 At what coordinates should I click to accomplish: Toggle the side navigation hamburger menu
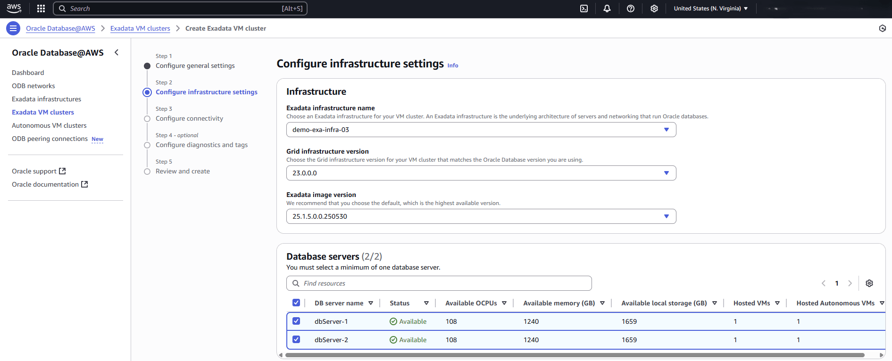click(13, 28)
